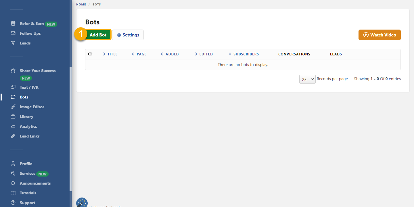Click the Share Your Success star icon
414x207 pixels.
[13, 71]
